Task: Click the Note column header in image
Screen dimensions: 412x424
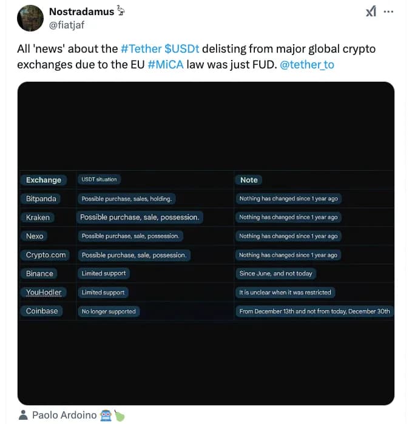Action: [249, 180]
